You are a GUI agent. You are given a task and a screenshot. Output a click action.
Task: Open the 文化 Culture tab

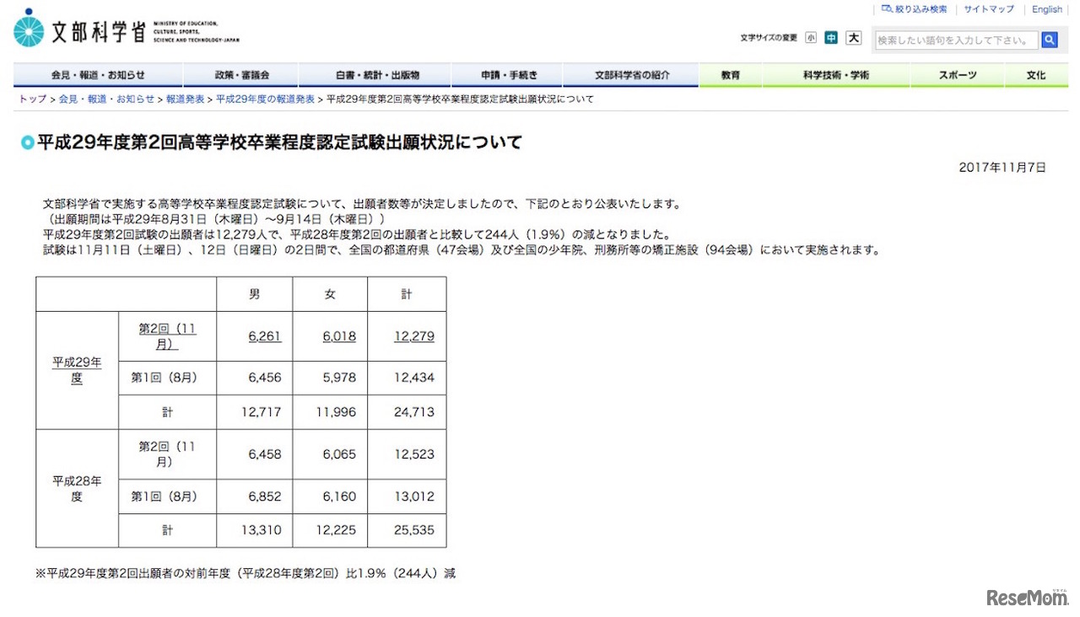1035,74
